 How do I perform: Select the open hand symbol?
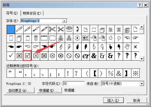tap(127, 47)
